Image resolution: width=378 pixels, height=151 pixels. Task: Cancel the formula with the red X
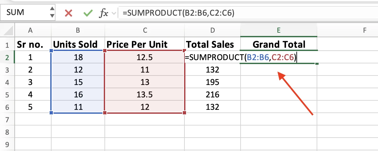[69, 13]
